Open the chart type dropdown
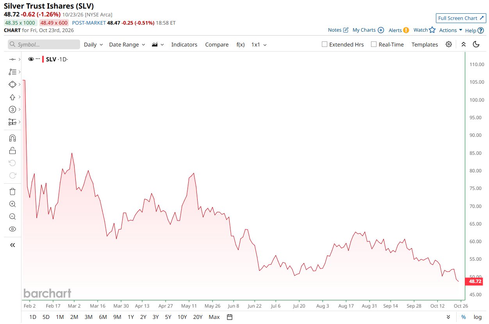The image size is (489, 324). coord(158,45)
